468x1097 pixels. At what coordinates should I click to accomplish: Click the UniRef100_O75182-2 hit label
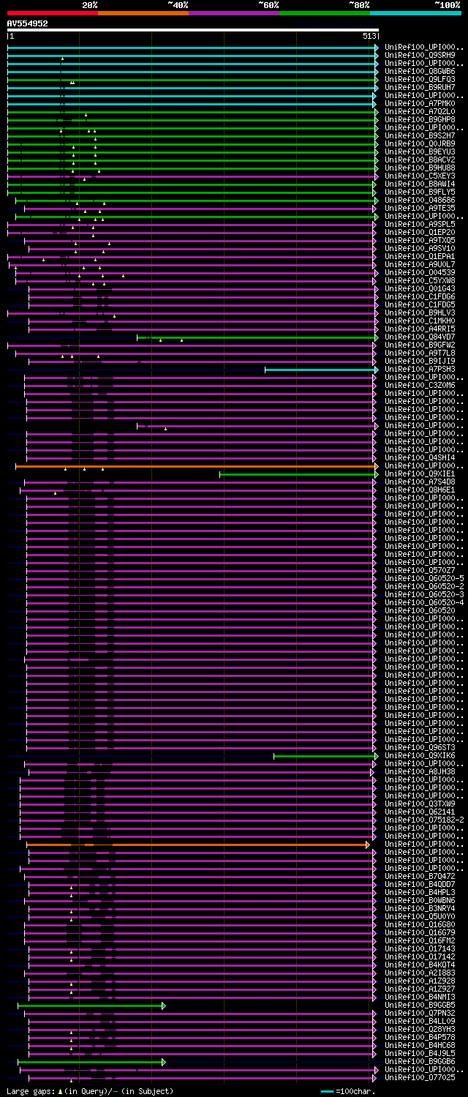coord(424,820)
